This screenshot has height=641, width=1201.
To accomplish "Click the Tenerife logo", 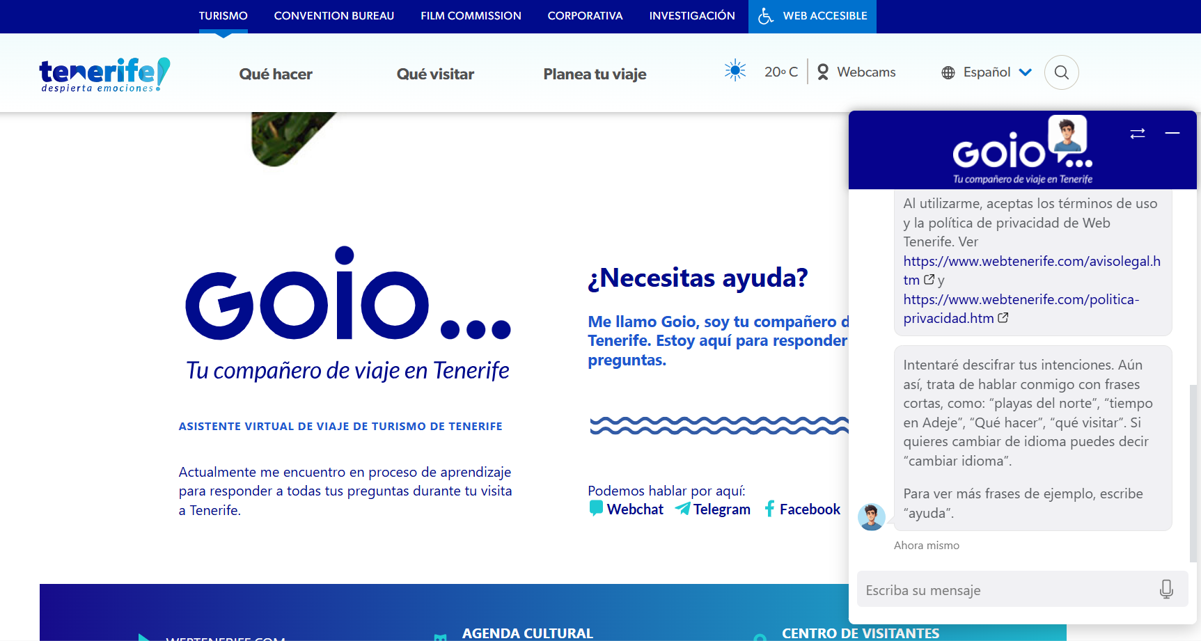I will tap(104, 74).
